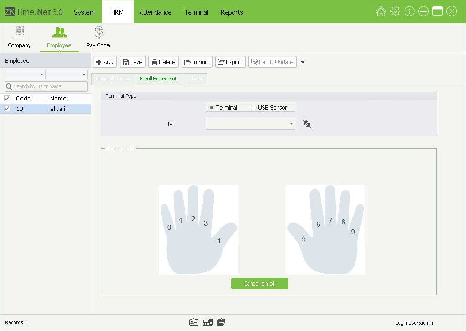Open settings via the gear icon
Screen dimensions: 466x331
pyautogui.click(x=395, y=12)
